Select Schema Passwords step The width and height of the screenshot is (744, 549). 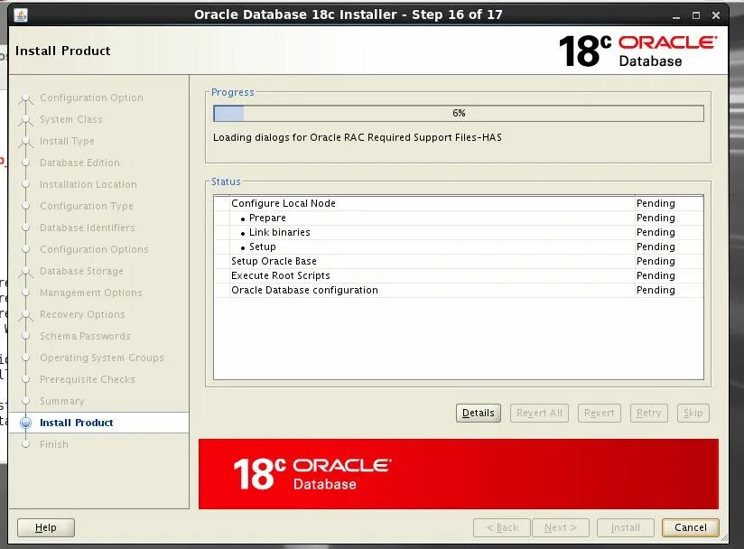click(x=85, y=337)
